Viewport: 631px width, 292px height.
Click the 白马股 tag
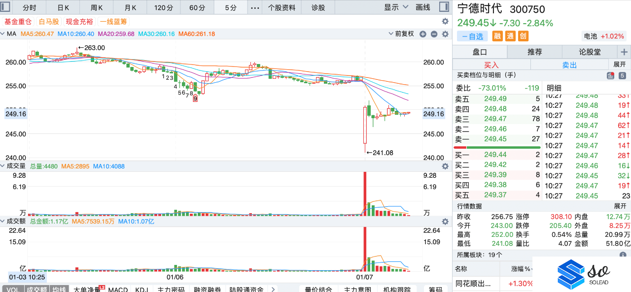(x=49, y=22)
